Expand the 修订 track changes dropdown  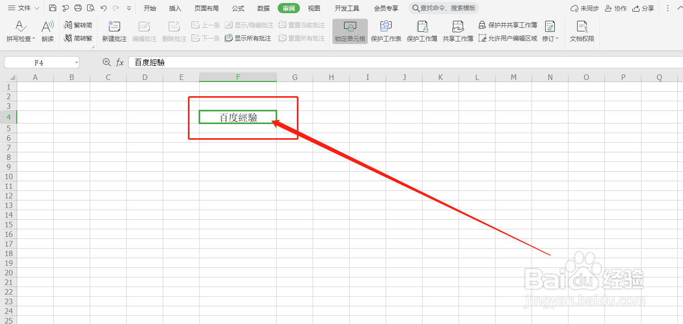click(x=557, y=39)
